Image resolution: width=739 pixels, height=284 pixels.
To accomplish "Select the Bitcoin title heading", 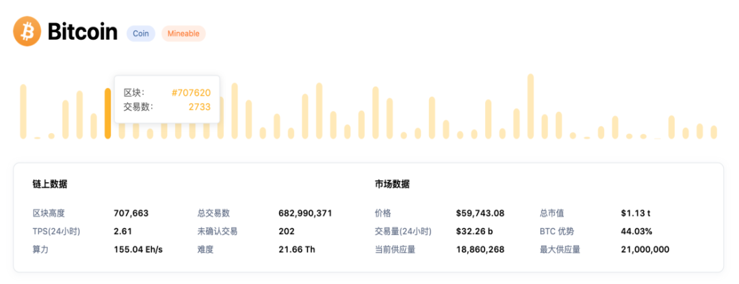I will (x=83, y=32).
